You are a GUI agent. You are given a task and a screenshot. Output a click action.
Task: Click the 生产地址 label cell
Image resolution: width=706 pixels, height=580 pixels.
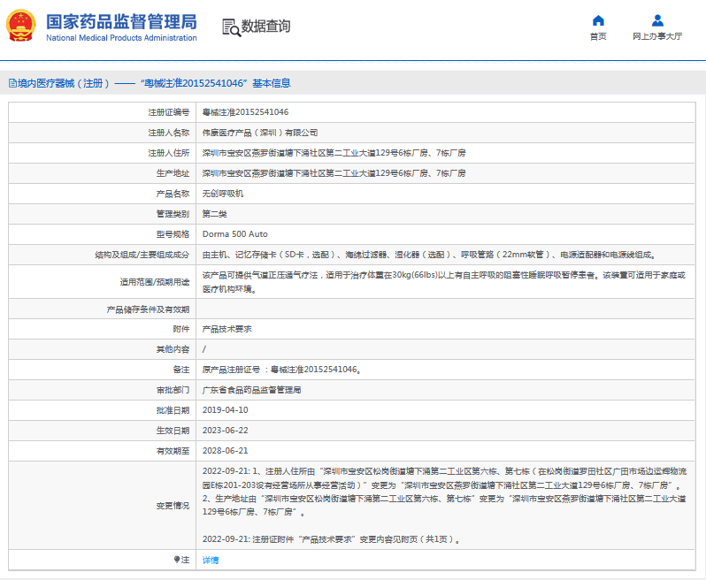coord(103,173)
